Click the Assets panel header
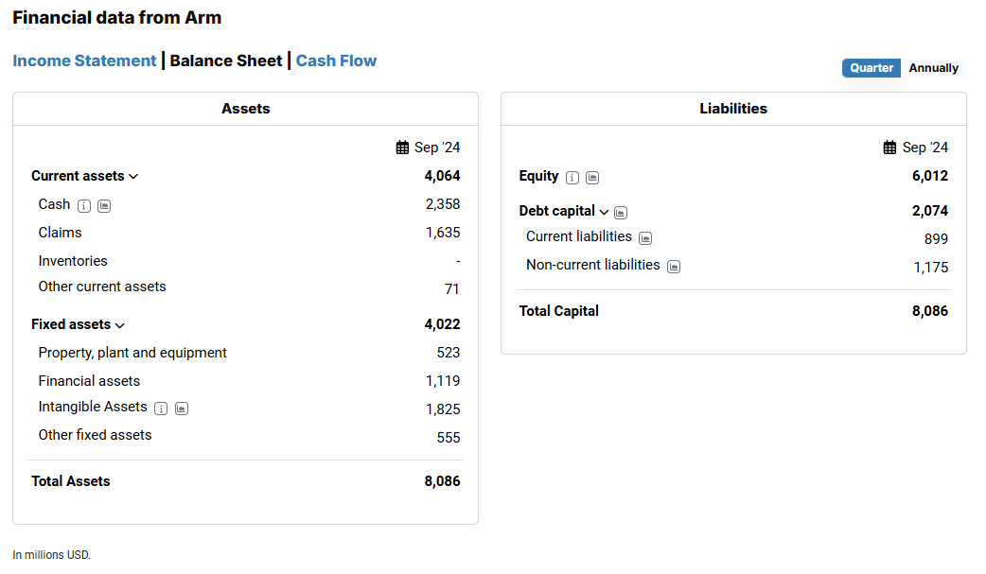The height and width of the screenshot is (574, 986). 245,109
